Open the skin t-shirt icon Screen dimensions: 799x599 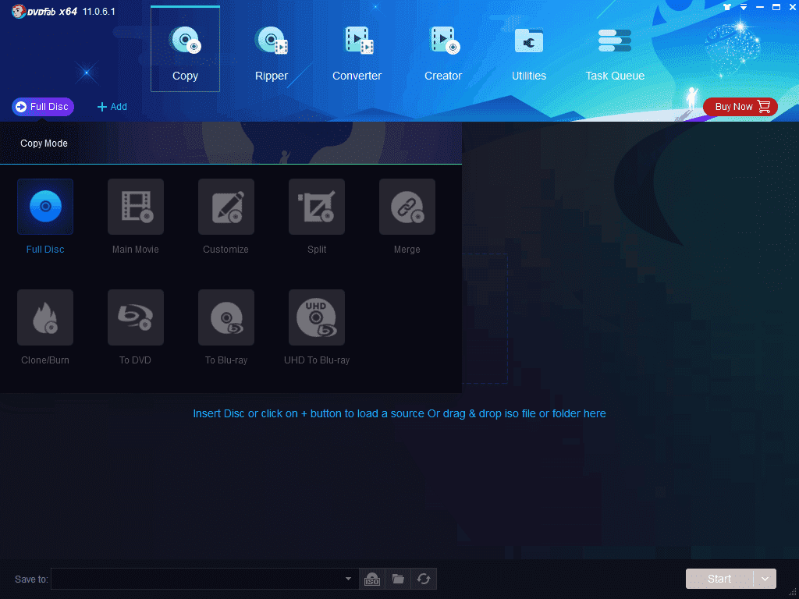tap(727, 7)
